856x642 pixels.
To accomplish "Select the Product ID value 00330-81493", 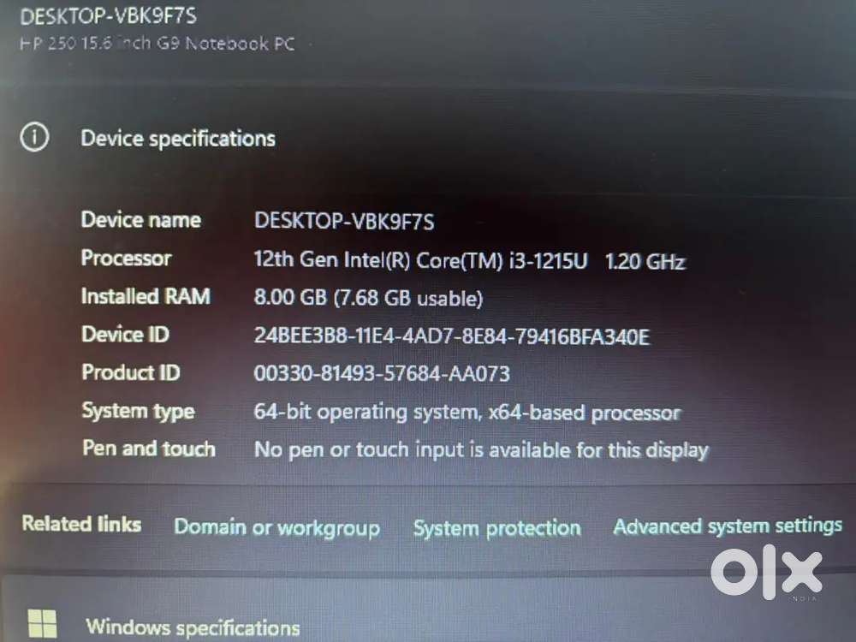I will click(x=382, y=373).
